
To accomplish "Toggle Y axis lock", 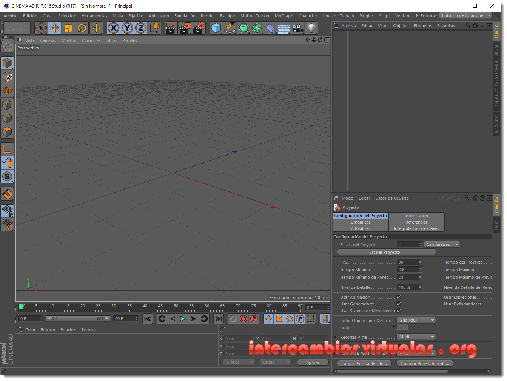I will coord(127,28).
